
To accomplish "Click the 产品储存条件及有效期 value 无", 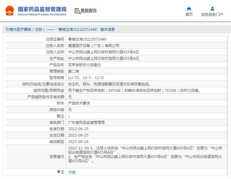I will pos(70,97).
